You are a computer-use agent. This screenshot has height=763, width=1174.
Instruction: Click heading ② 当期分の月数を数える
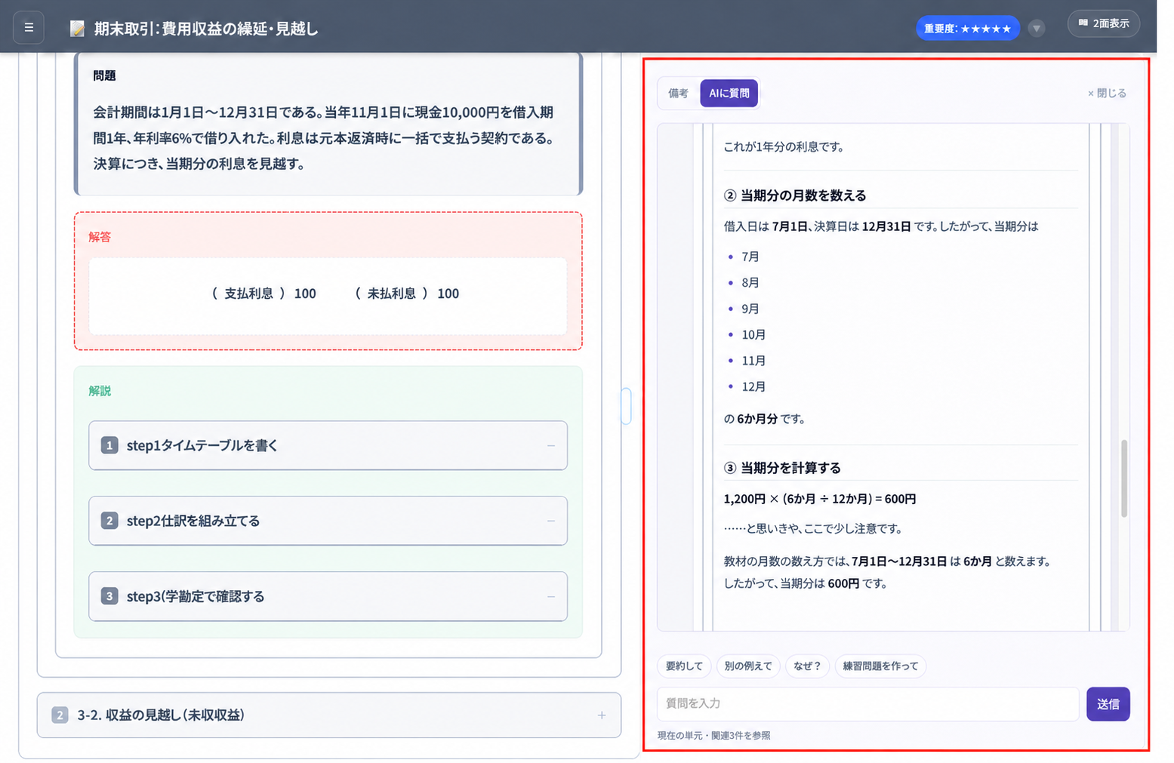[x=795, y=195]
